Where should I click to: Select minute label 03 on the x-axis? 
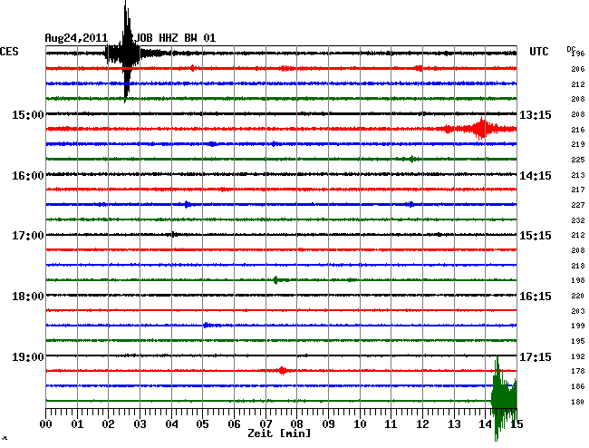click(x=140, y=424)
